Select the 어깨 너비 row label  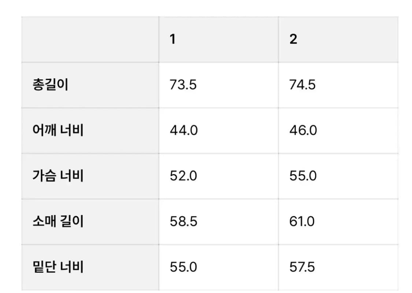[x=58, y=130]
